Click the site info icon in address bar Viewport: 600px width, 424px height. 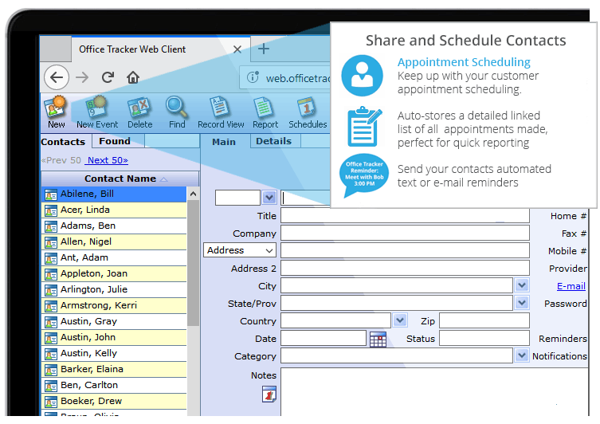click(253, 77)
